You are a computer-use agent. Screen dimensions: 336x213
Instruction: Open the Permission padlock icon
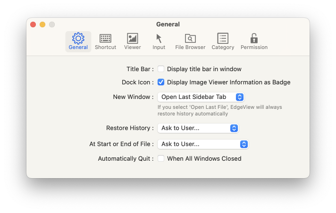click(x=254, y=38)
